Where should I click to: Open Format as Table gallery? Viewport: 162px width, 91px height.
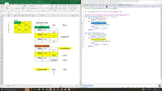tap(56, 7)
